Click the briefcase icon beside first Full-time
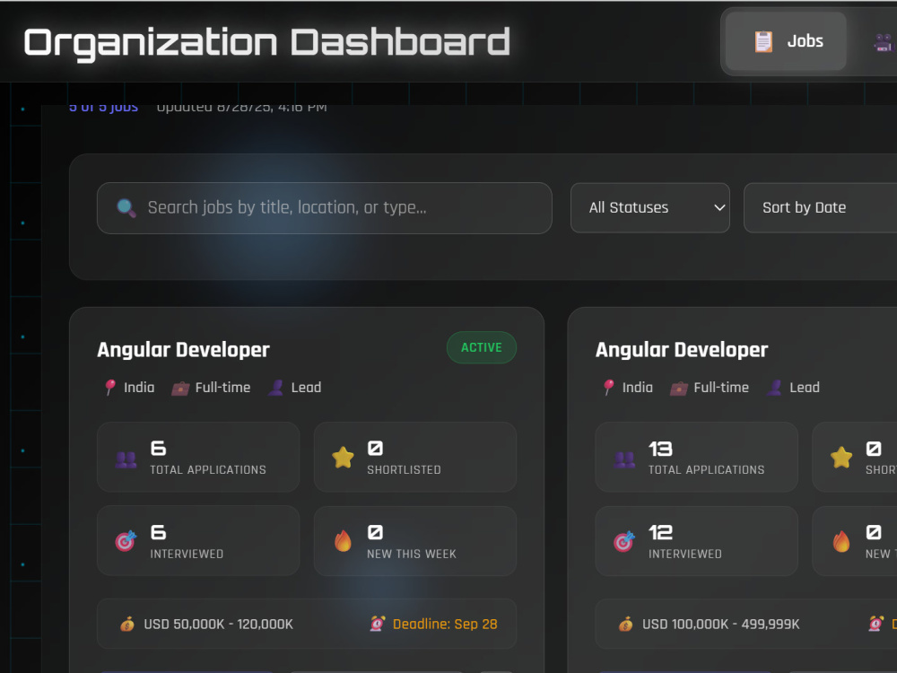Image resolution: width=897 pixels, height=673 pixels. tap(180, 389)
